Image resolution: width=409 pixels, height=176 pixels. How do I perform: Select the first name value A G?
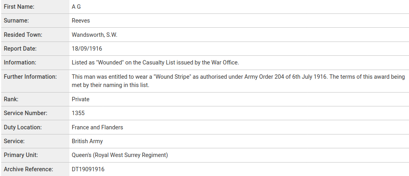[x=76, y=7]
